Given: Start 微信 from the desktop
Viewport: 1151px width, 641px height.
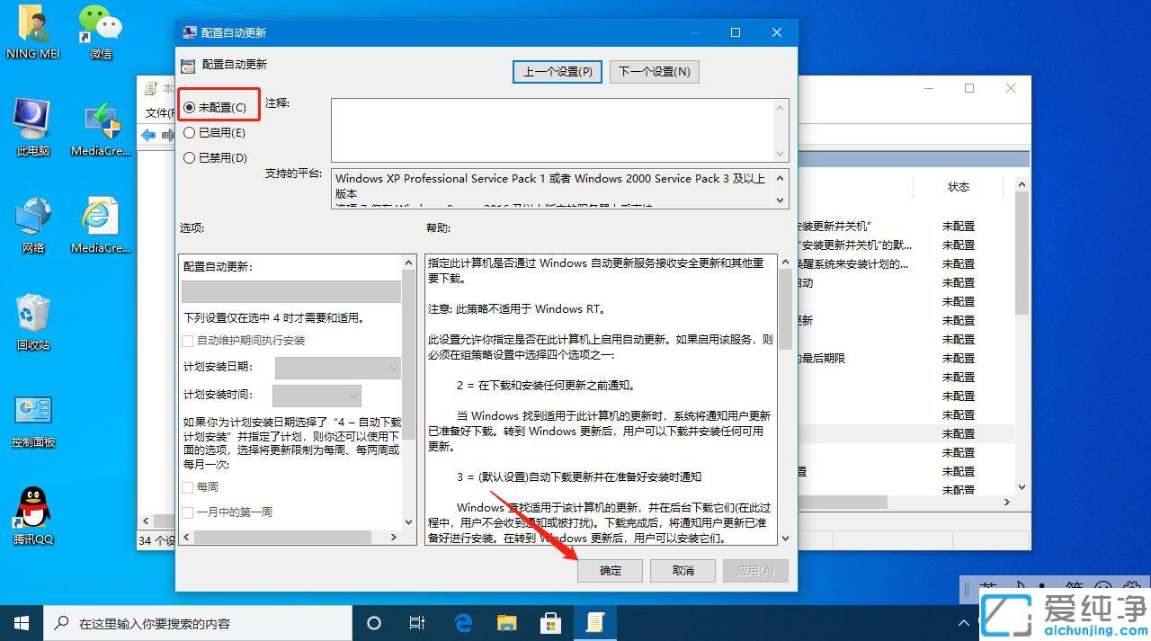Looking at the screenshot, I should click(99, 27).
